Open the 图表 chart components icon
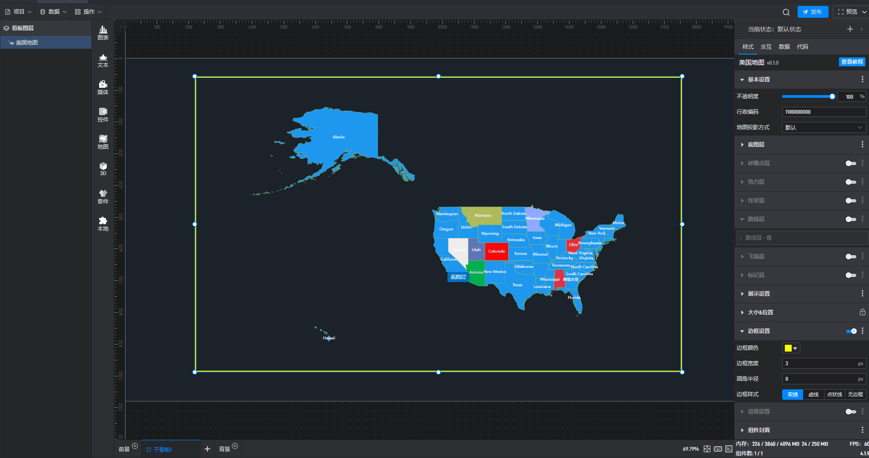 pyautogui.click(x=103, y=33)
